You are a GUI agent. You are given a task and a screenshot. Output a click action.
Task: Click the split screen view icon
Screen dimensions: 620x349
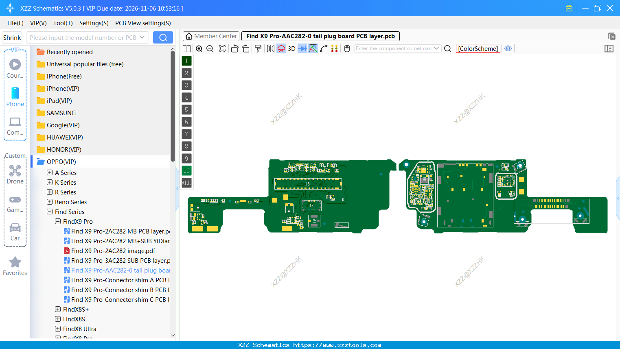tap(186, 48)
